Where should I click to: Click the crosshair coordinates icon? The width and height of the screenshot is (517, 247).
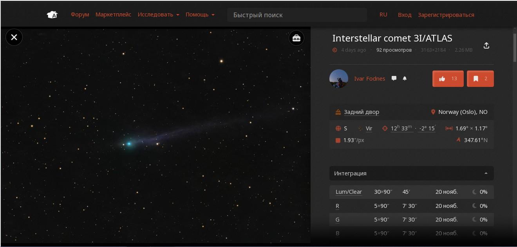[x=385, y=128]
